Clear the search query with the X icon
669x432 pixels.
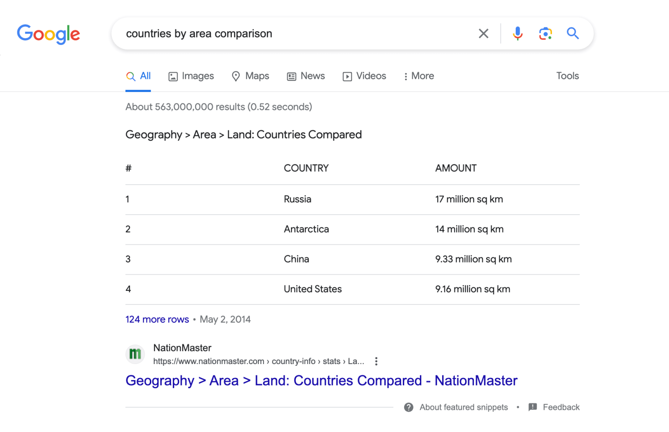point(483,33)
